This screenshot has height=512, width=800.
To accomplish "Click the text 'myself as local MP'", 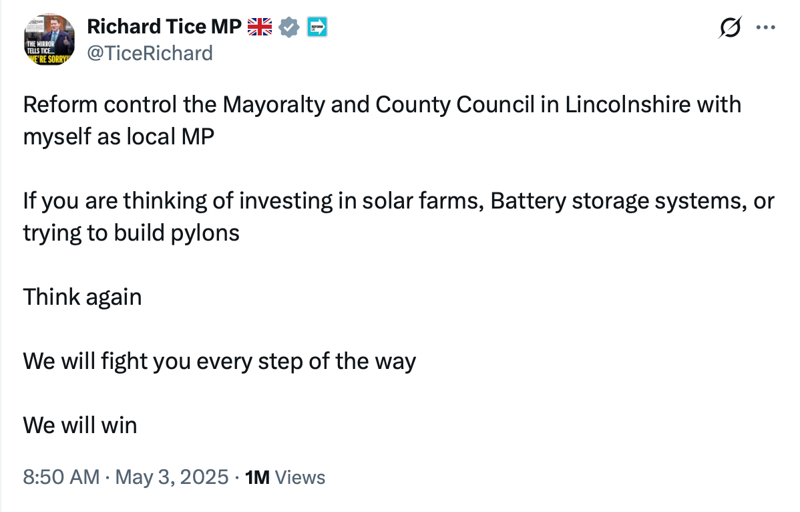I will pyautogui.click(x=119, y=136).
